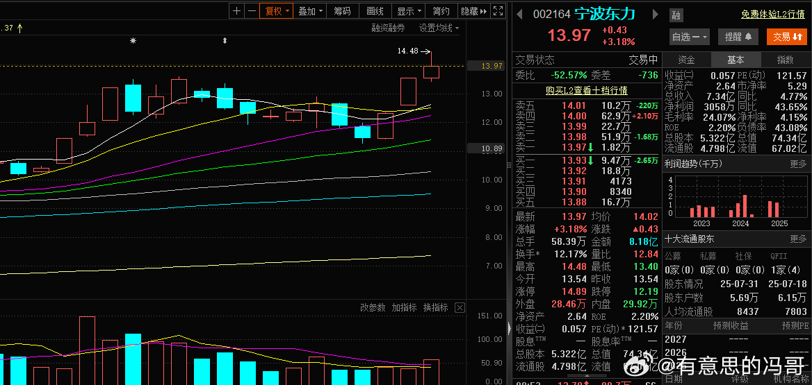
Task: Set an alert via 提醒 bell button
Action: coord(738,37)
